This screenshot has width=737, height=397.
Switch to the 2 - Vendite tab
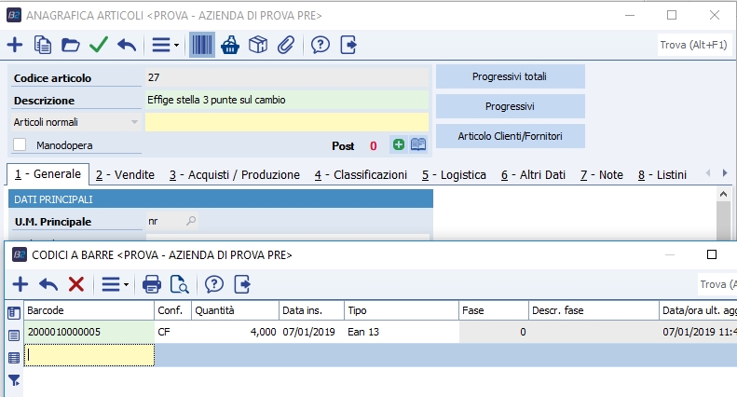pyautogui.click(x=125, y=175)
